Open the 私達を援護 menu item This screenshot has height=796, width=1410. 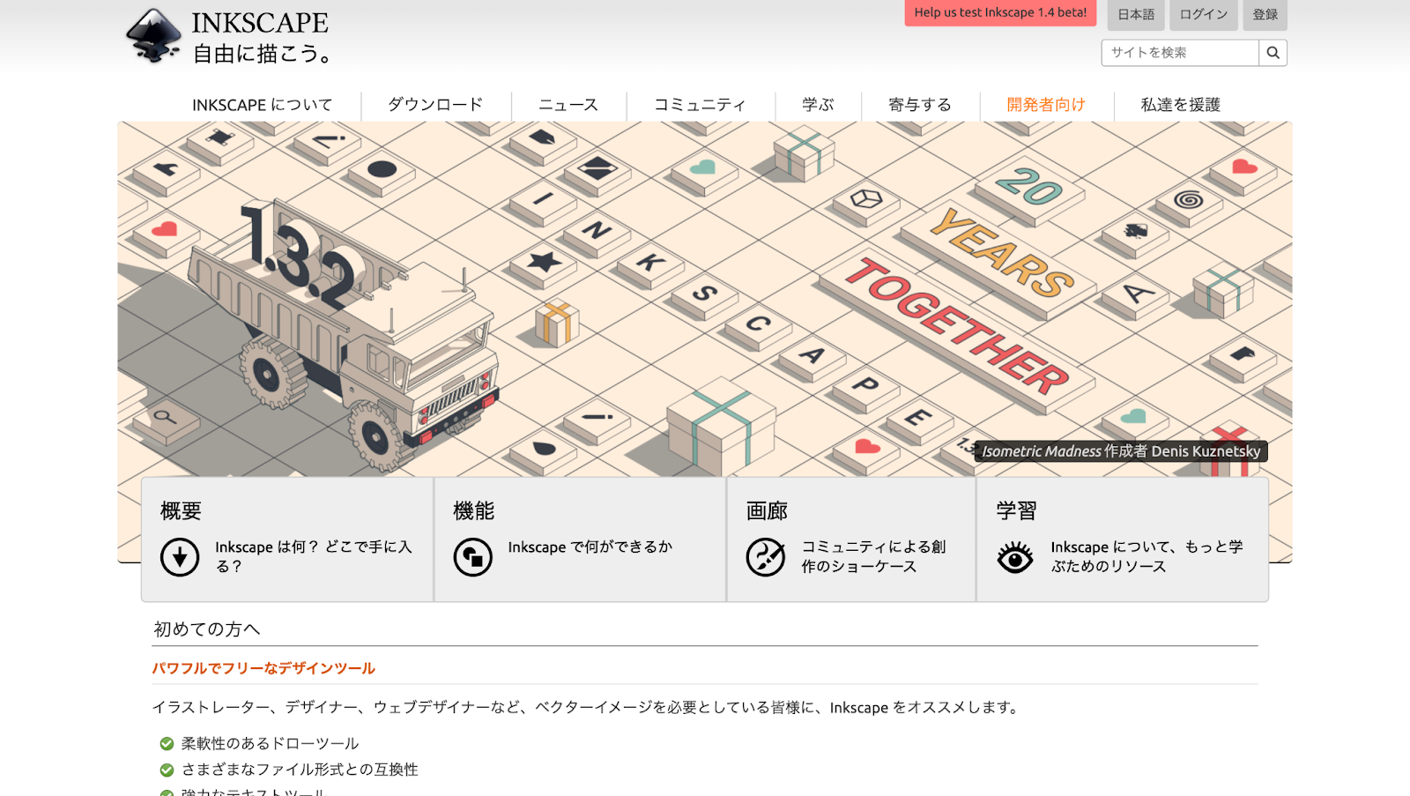coord(1181,105)
